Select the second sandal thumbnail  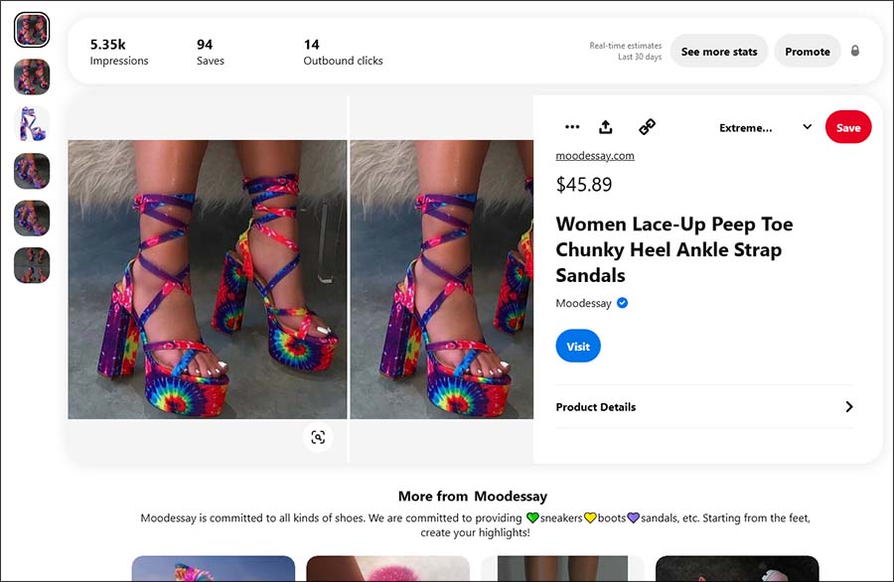[x=32, y=76]
